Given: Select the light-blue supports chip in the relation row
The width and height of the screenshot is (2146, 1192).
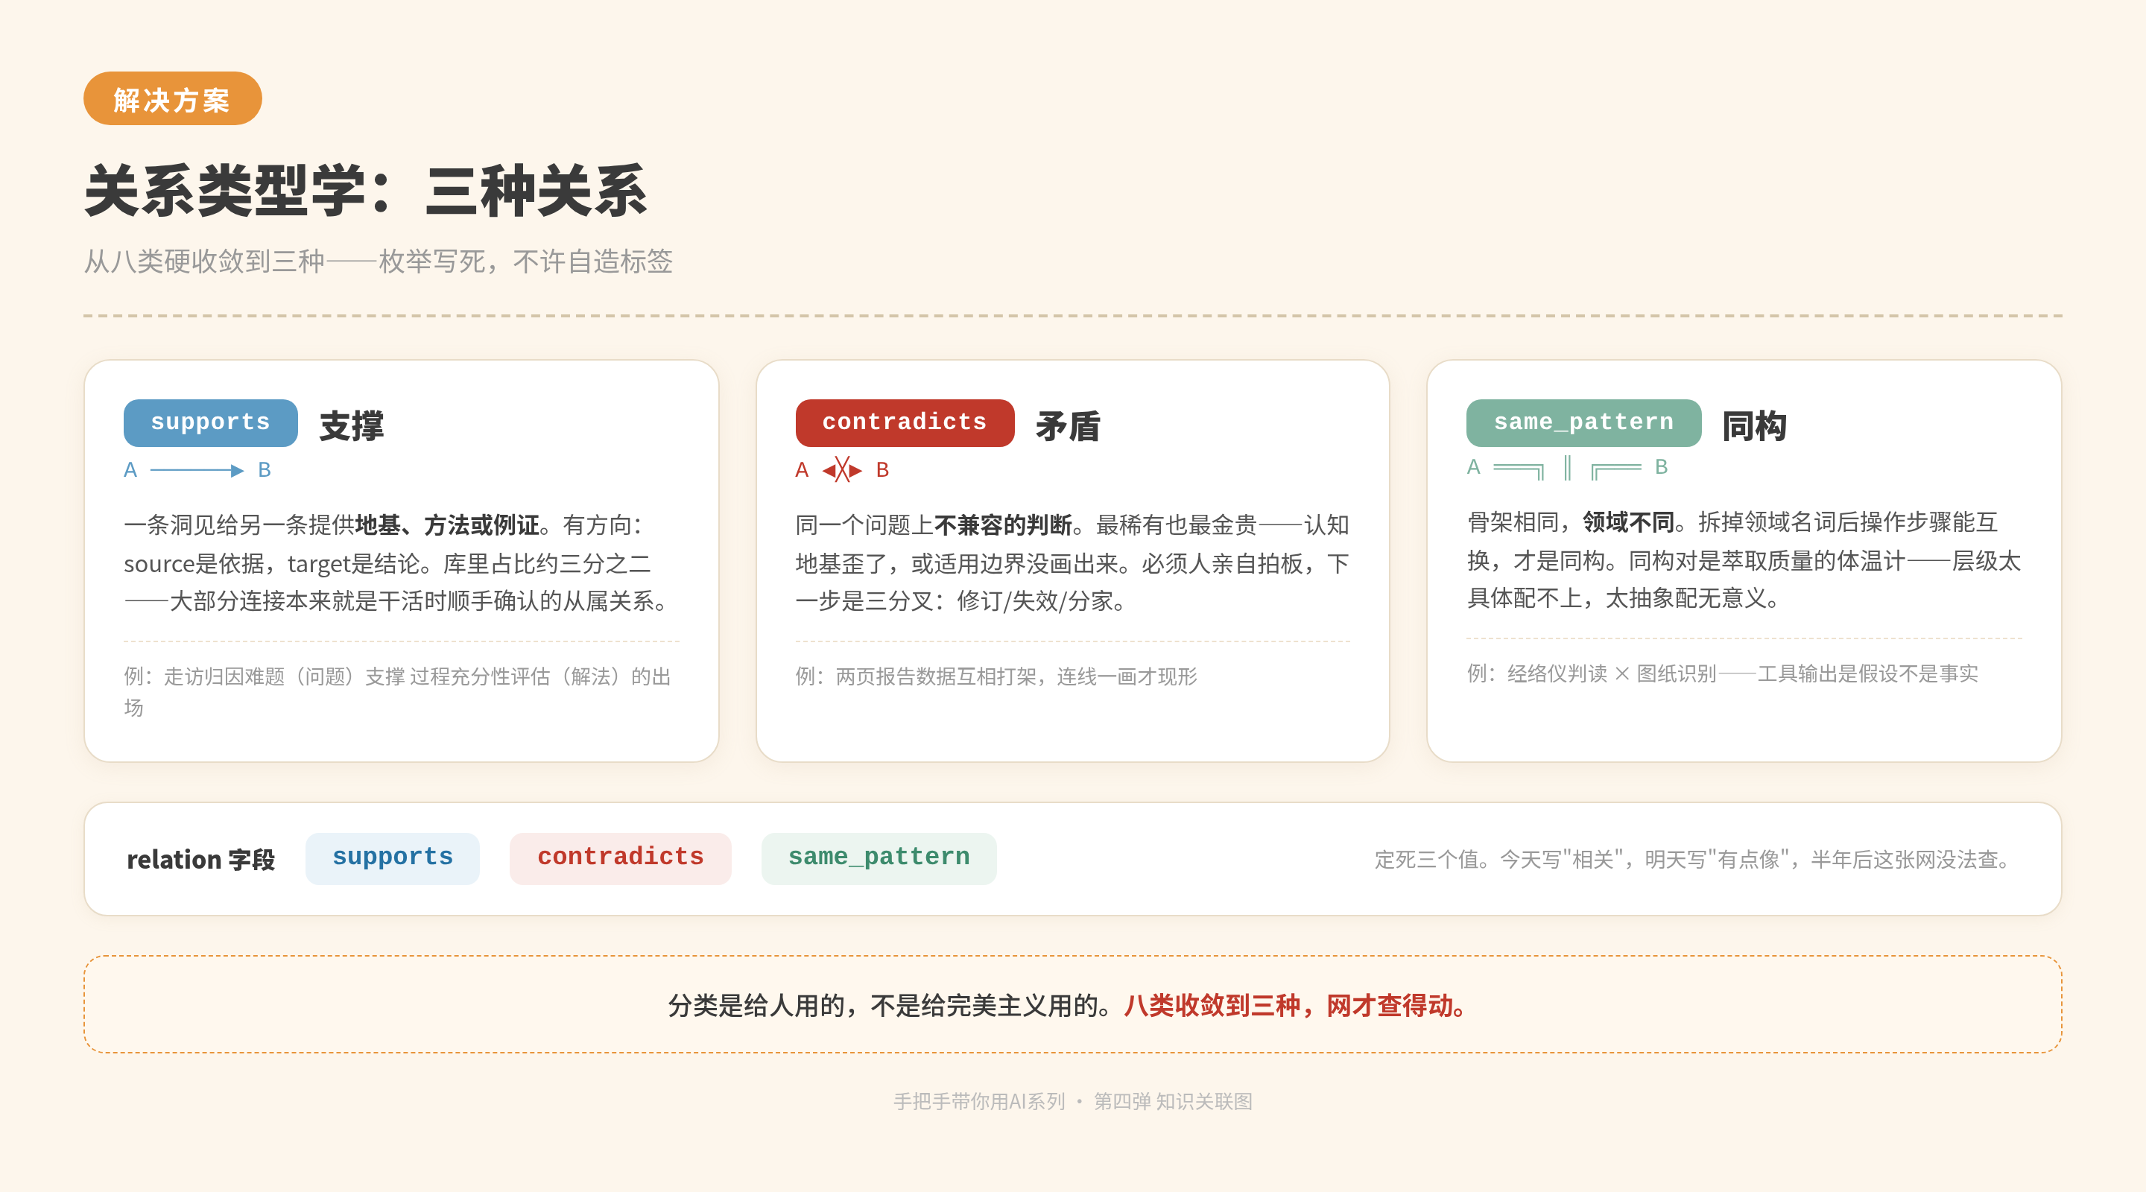Looking at the screenshot, I should click(x=393, y=858).
